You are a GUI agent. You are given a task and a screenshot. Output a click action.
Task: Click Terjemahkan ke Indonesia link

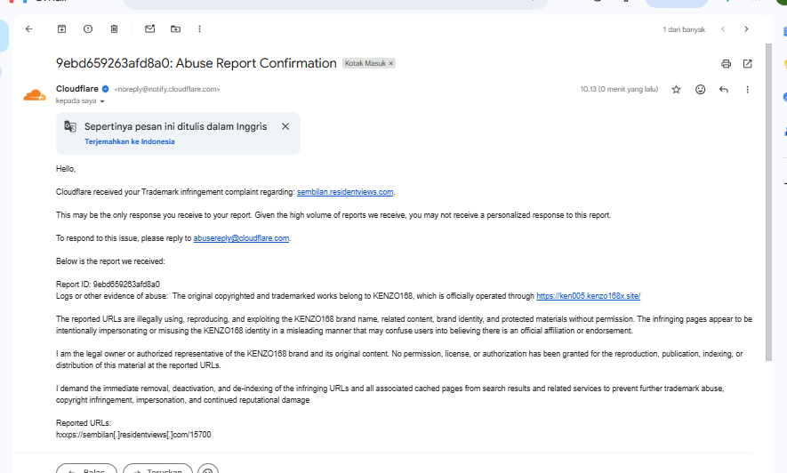[x=130, y=141]
